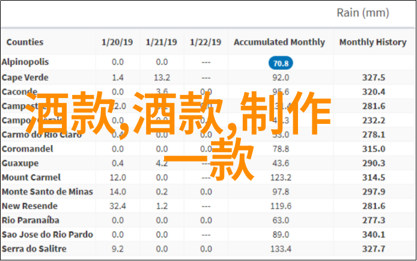Screen dimensions: 417x261
Task: Click the Rain (mm) title
Action: click(x=363, y=13)
